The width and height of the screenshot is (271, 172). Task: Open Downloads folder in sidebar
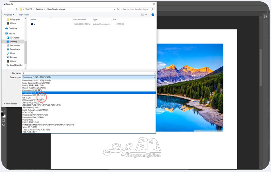tap(13, 49)
